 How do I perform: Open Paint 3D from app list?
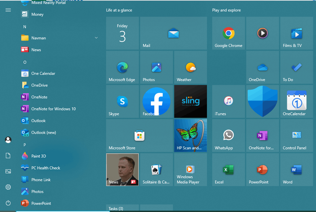click(x=60, y=156)
